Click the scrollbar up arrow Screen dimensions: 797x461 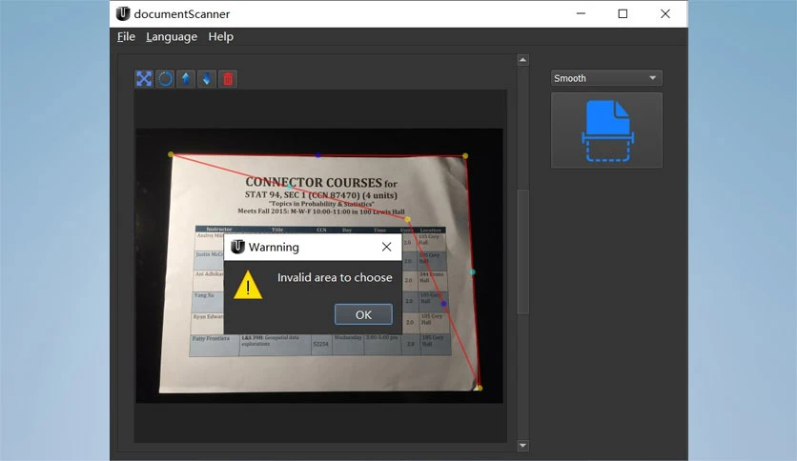pos(522,60)
